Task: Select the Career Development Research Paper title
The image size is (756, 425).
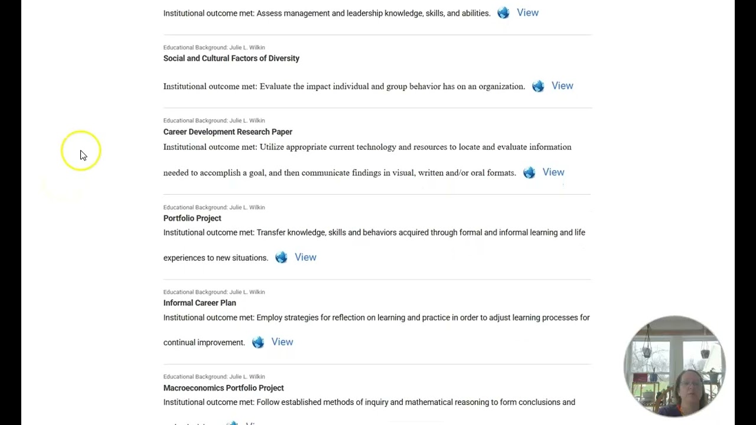Action: click(227, 132)
